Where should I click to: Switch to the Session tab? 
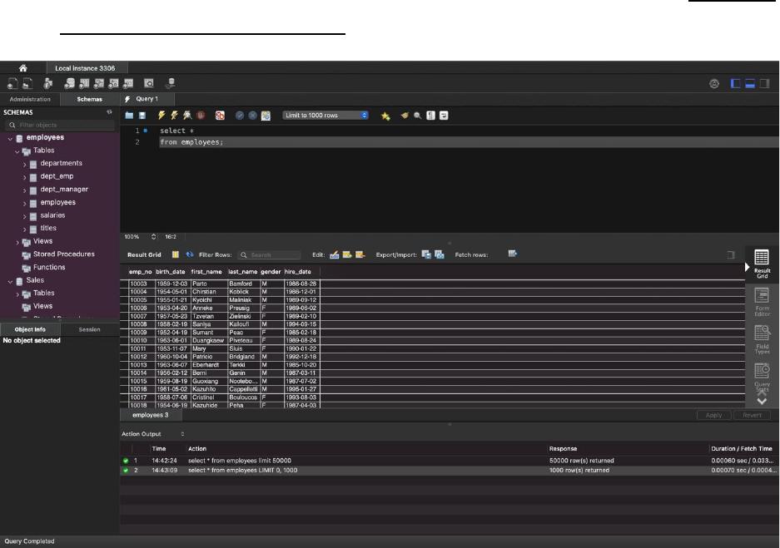point(90,329)
